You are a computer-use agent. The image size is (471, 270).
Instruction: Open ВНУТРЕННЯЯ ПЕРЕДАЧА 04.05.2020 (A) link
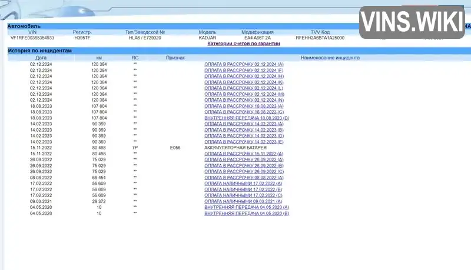[x=247, y=207]
